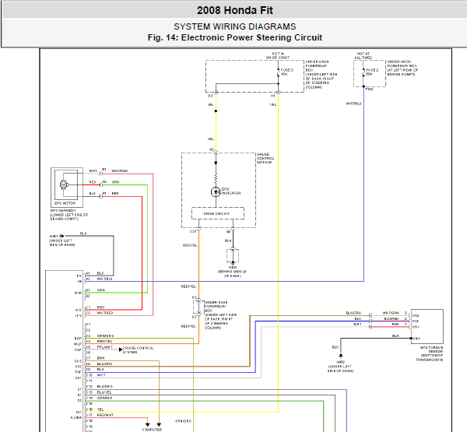Click the EPS INDICATOR label
Screen dimensions: 467x432
coord(231,191)
